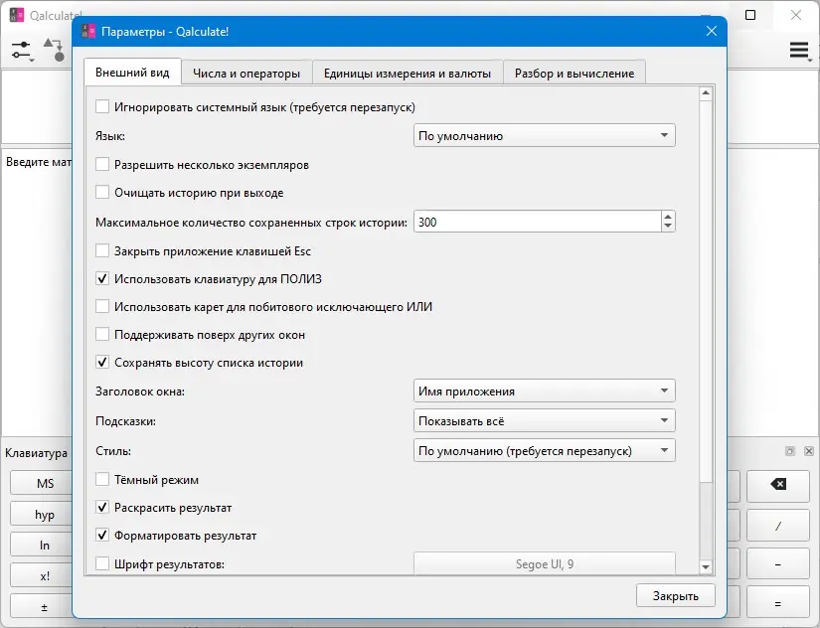Click the division '/' keypad button
Image resolution: width=820 pixels, height=628 pixels.
777,526
